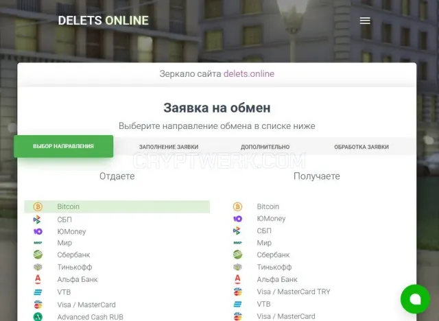Click the Альфа Банк icon under Получаете

tap(237, 279)
